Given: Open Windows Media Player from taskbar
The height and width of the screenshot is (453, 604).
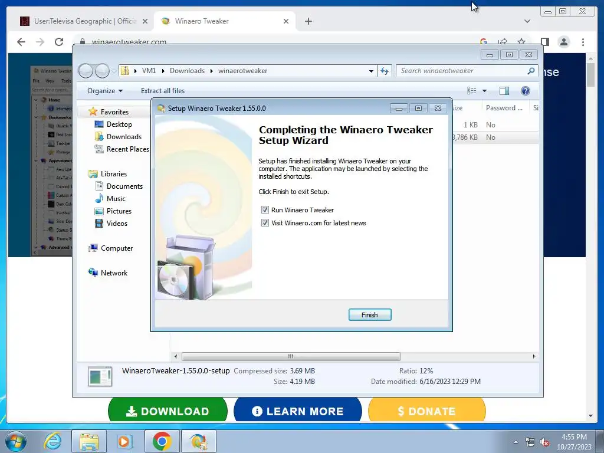Looking at the screenshot, I should (124, 441).
